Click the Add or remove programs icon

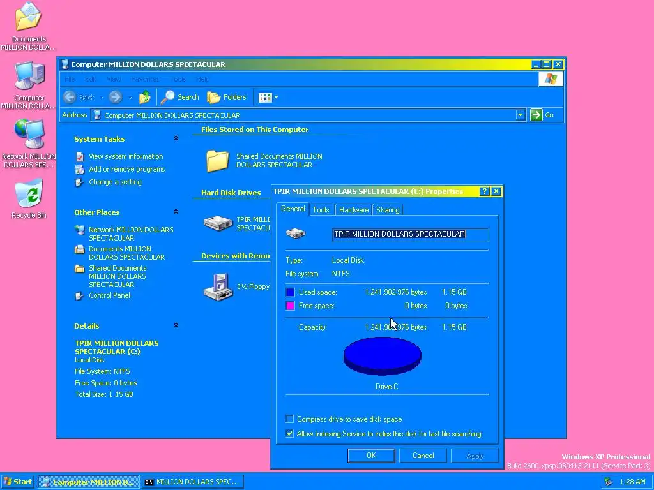(x=80, y=169)
